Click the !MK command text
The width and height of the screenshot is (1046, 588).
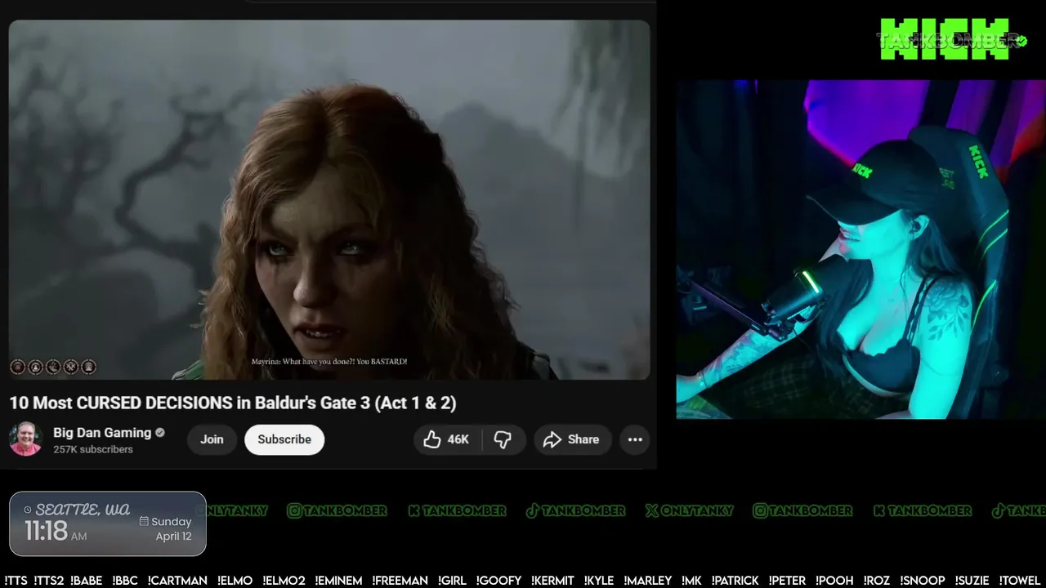click(x=691, y=581)
